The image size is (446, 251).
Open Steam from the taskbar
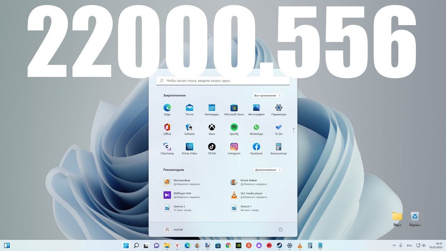279,245
